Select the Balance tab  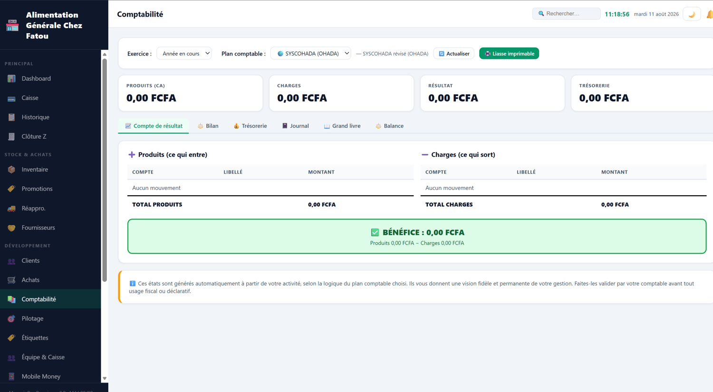pos(389,126)
